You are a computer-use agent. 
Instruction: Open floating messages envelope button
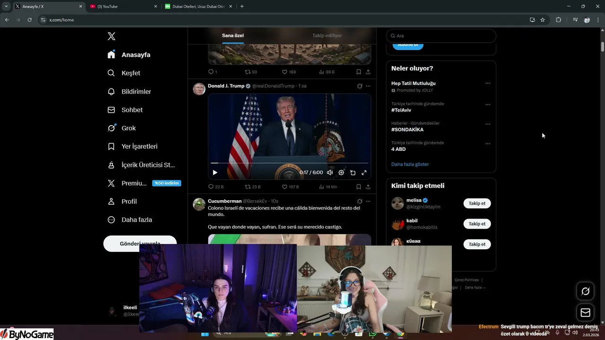[585, 313]
